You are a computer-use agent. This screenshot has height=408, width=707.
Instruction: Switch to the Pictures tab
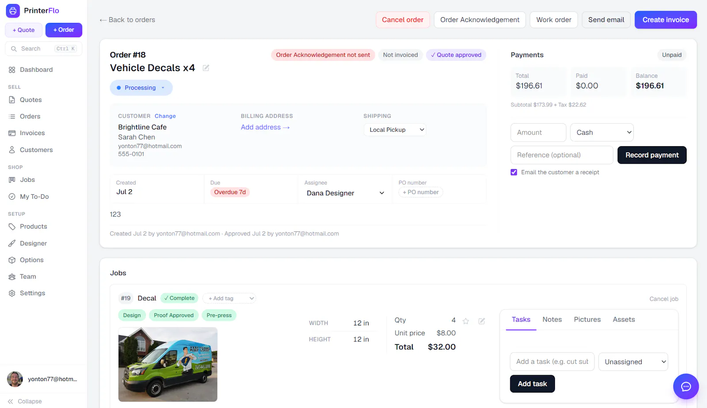point(587,320)
